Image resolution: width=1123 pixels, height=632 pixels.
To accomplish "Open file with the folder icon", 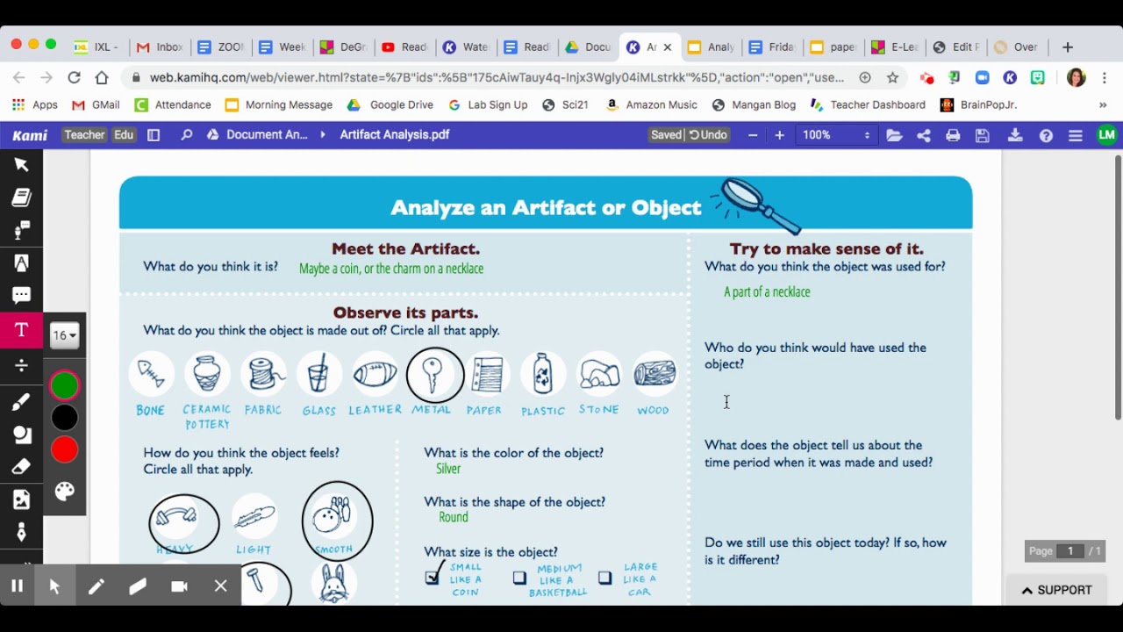I will pos(894,135).
